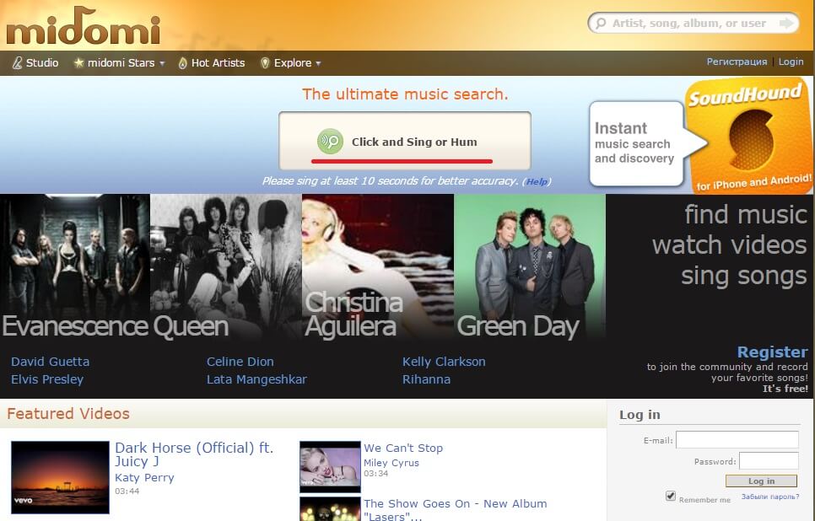The height and width of the screenshot is (521, 815).
Task: Click the magnifier icon in search box
Action: [x=600, y=24]
